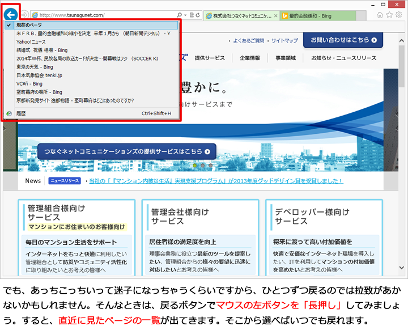Open the 管理会社様向けサービス card heading
The image size is (408, 330).
(180, 216)
